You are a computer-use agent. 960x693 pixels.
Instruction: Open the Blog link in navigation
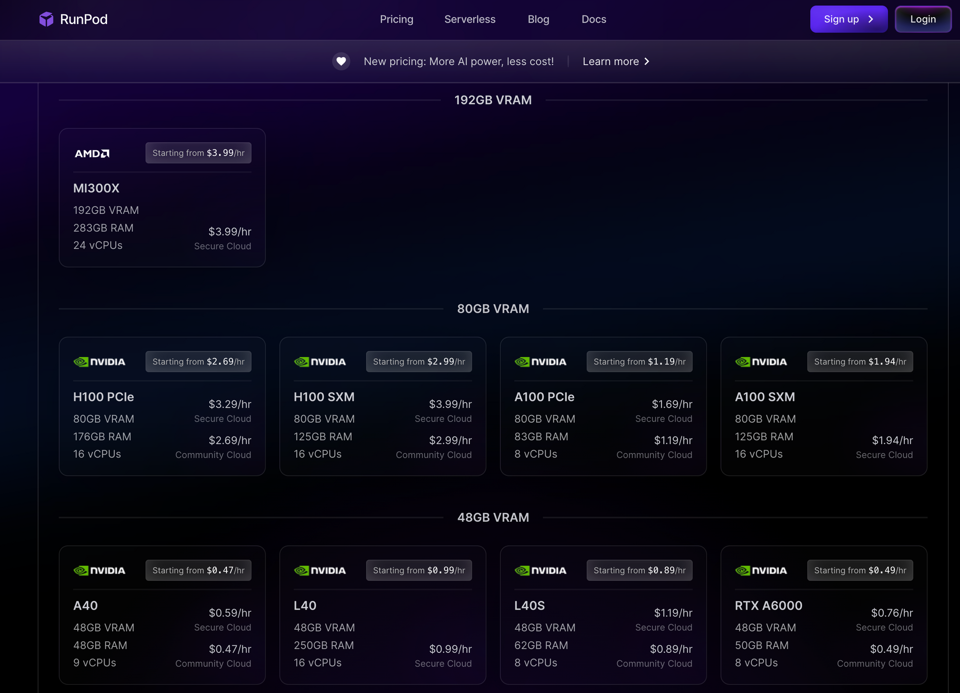pyautogui.click(x=538, y=19)
